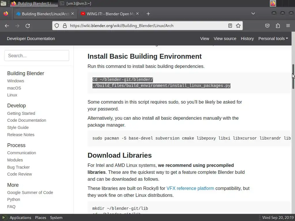Open View source of the wiki page
Viewport: 295px width, 221px height.
[x=225, y=39]
